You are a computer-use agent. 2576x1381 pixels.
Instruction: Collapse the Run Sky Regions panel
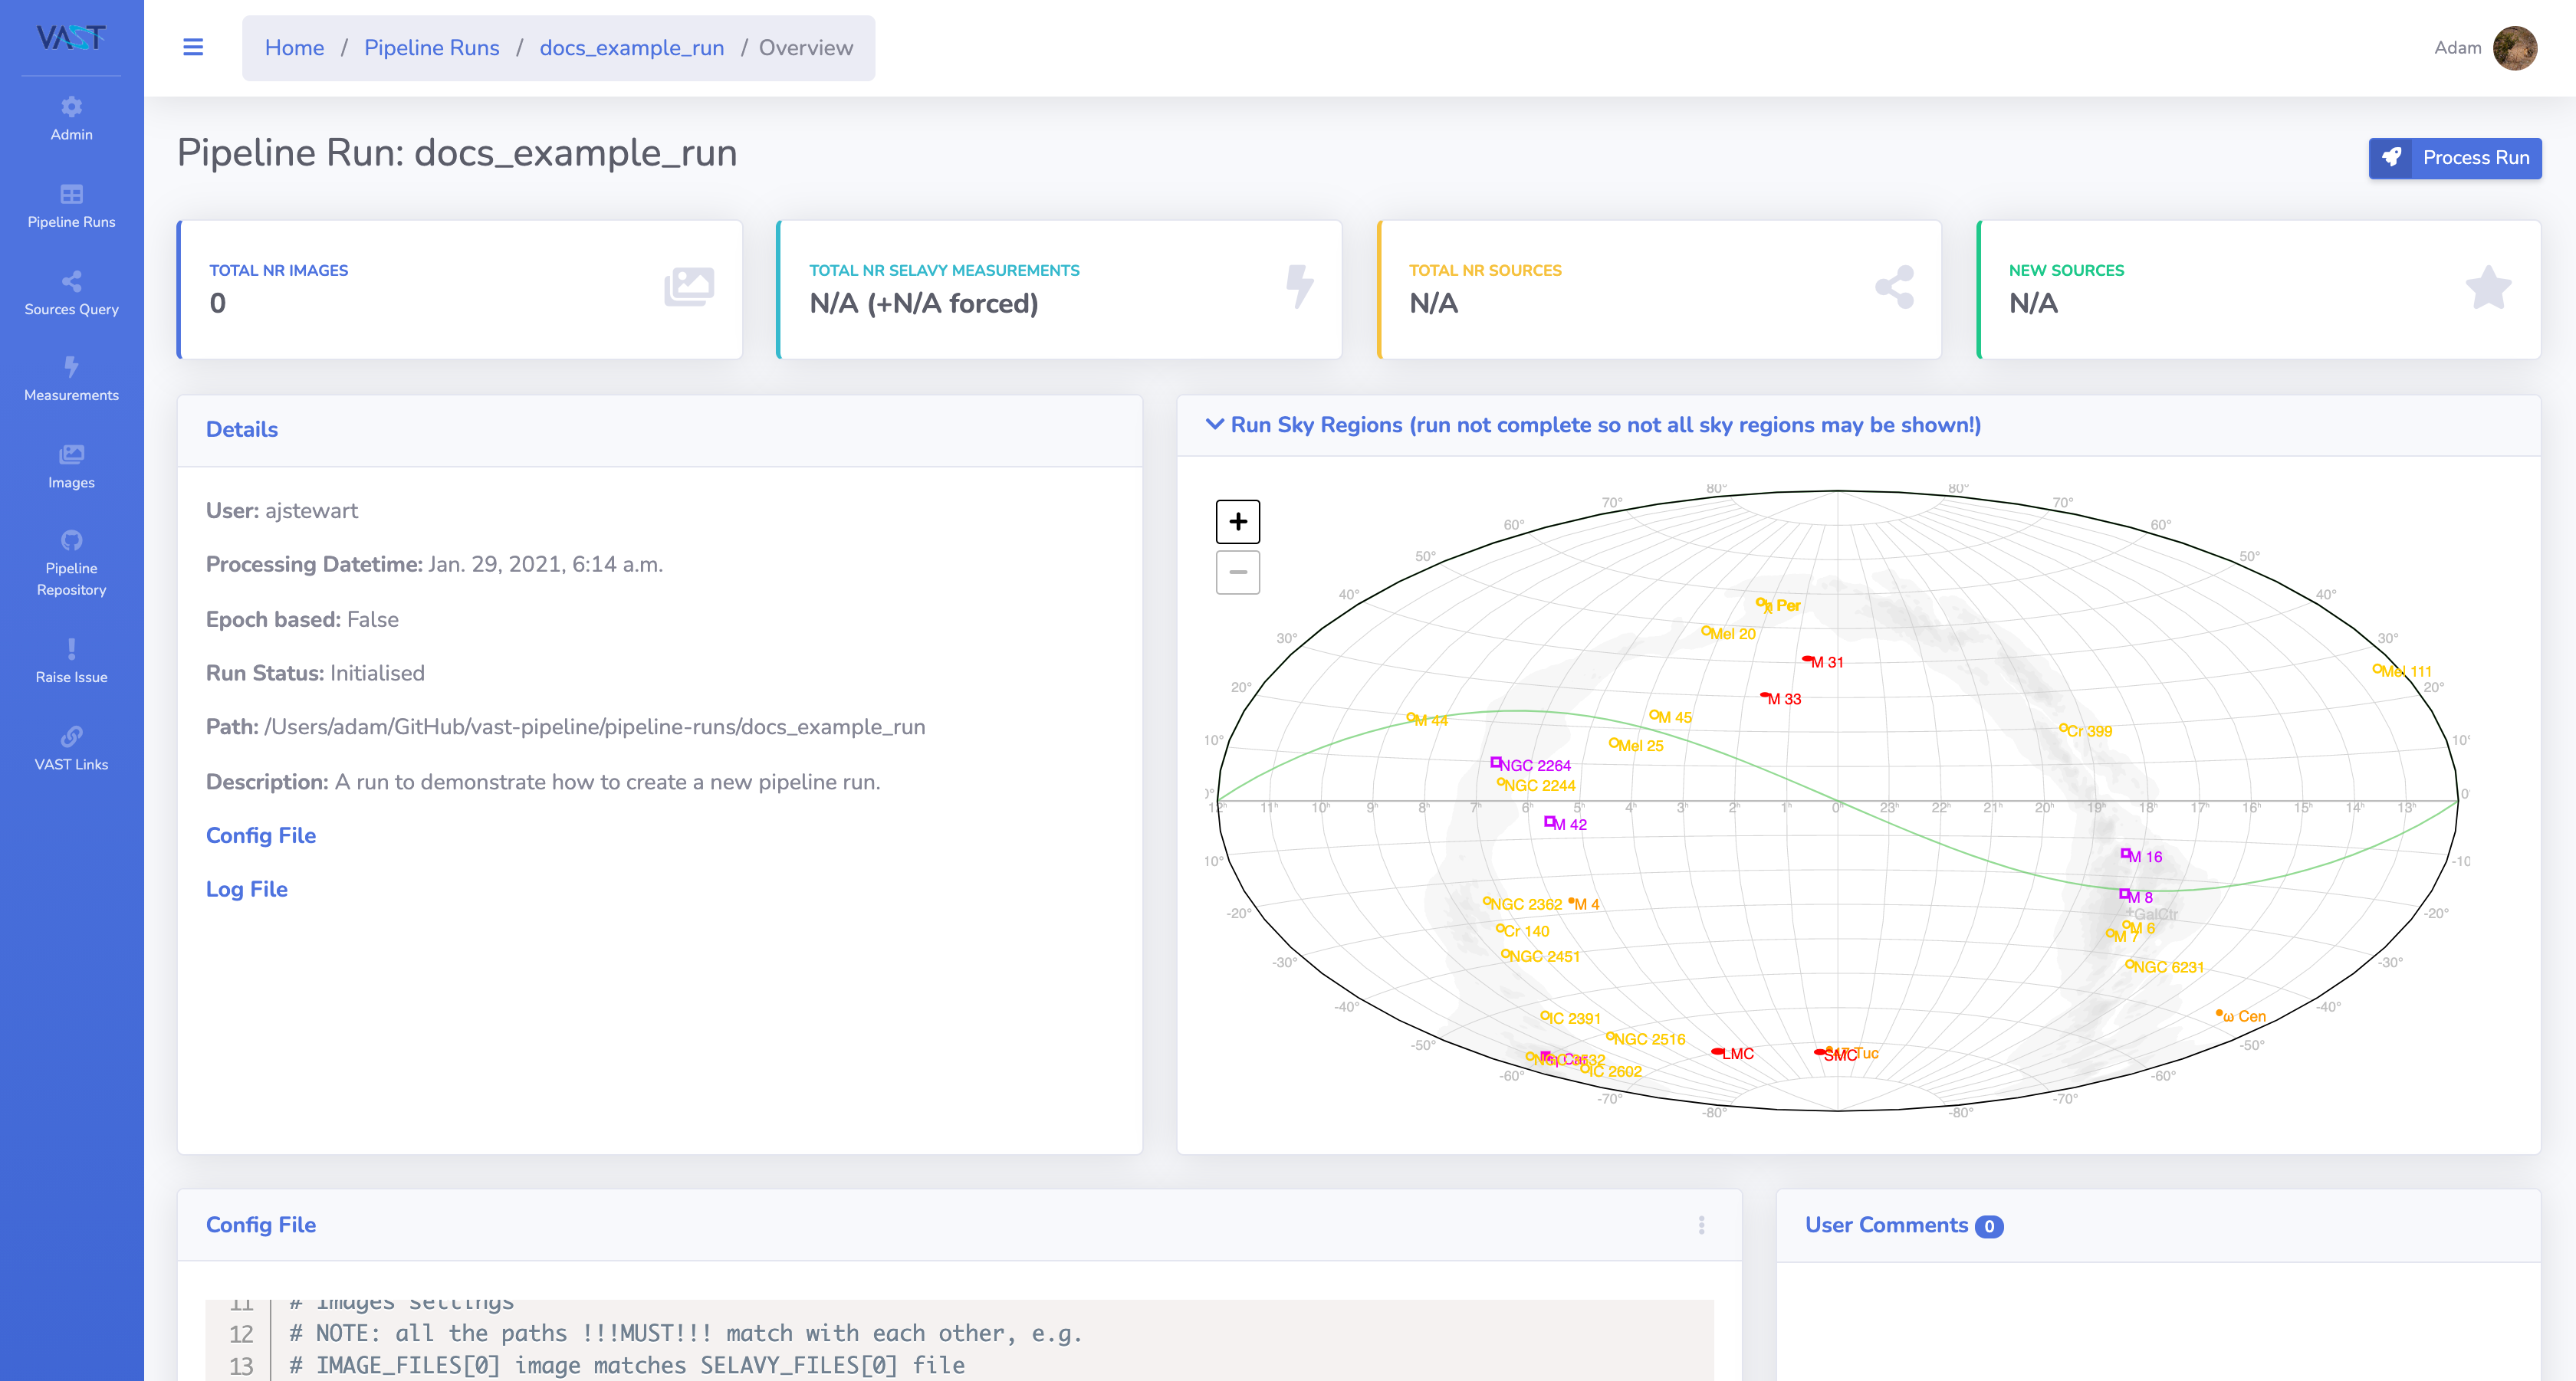1214,425
